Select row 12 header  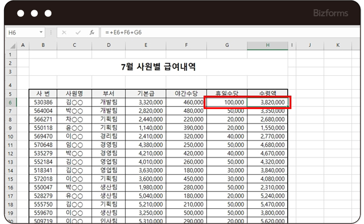(12, 153)
